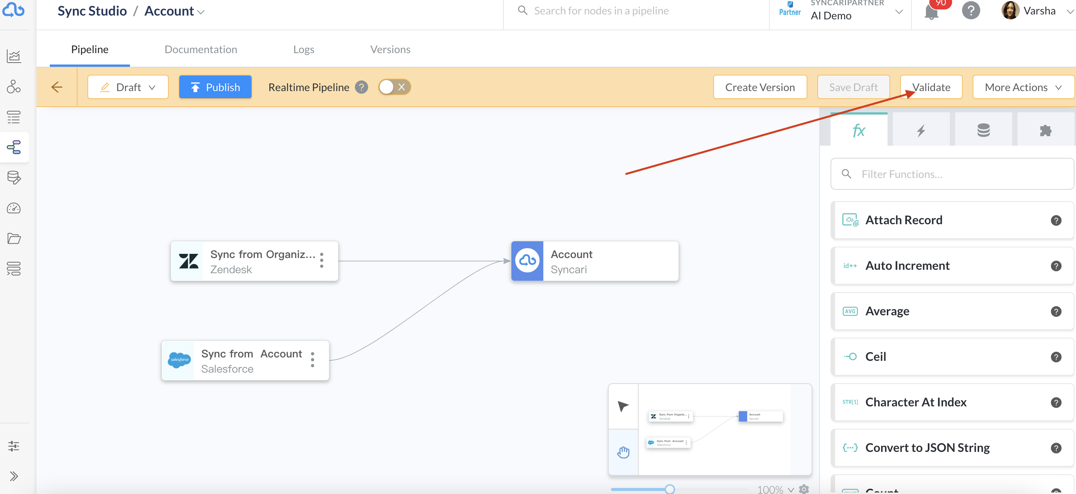Click the zoom settings gear icon
The image size is (1076, 494).
[804, 489]
